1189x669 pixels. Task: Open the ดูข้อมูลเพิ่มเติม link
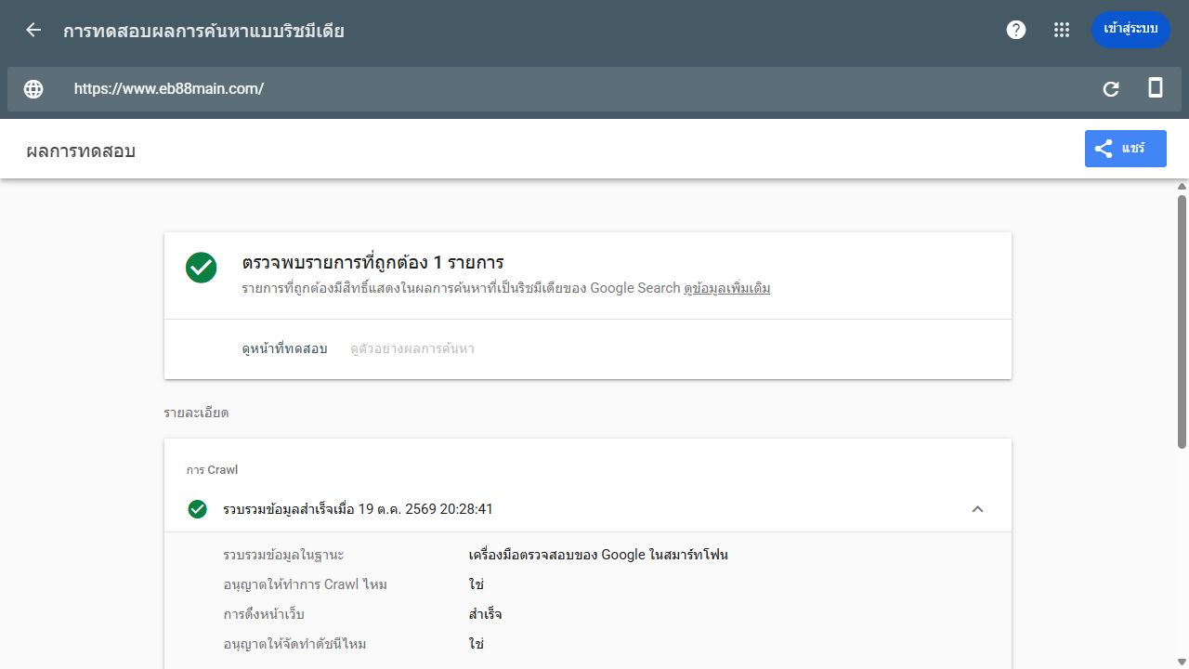tap(727, 288)
